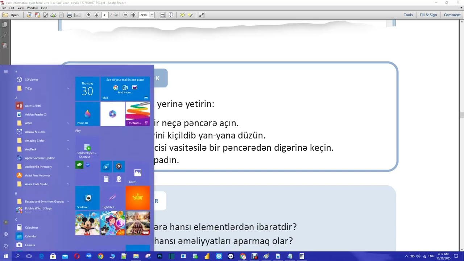Open the Tools pane
464x261 pixels.
(408, 15)
